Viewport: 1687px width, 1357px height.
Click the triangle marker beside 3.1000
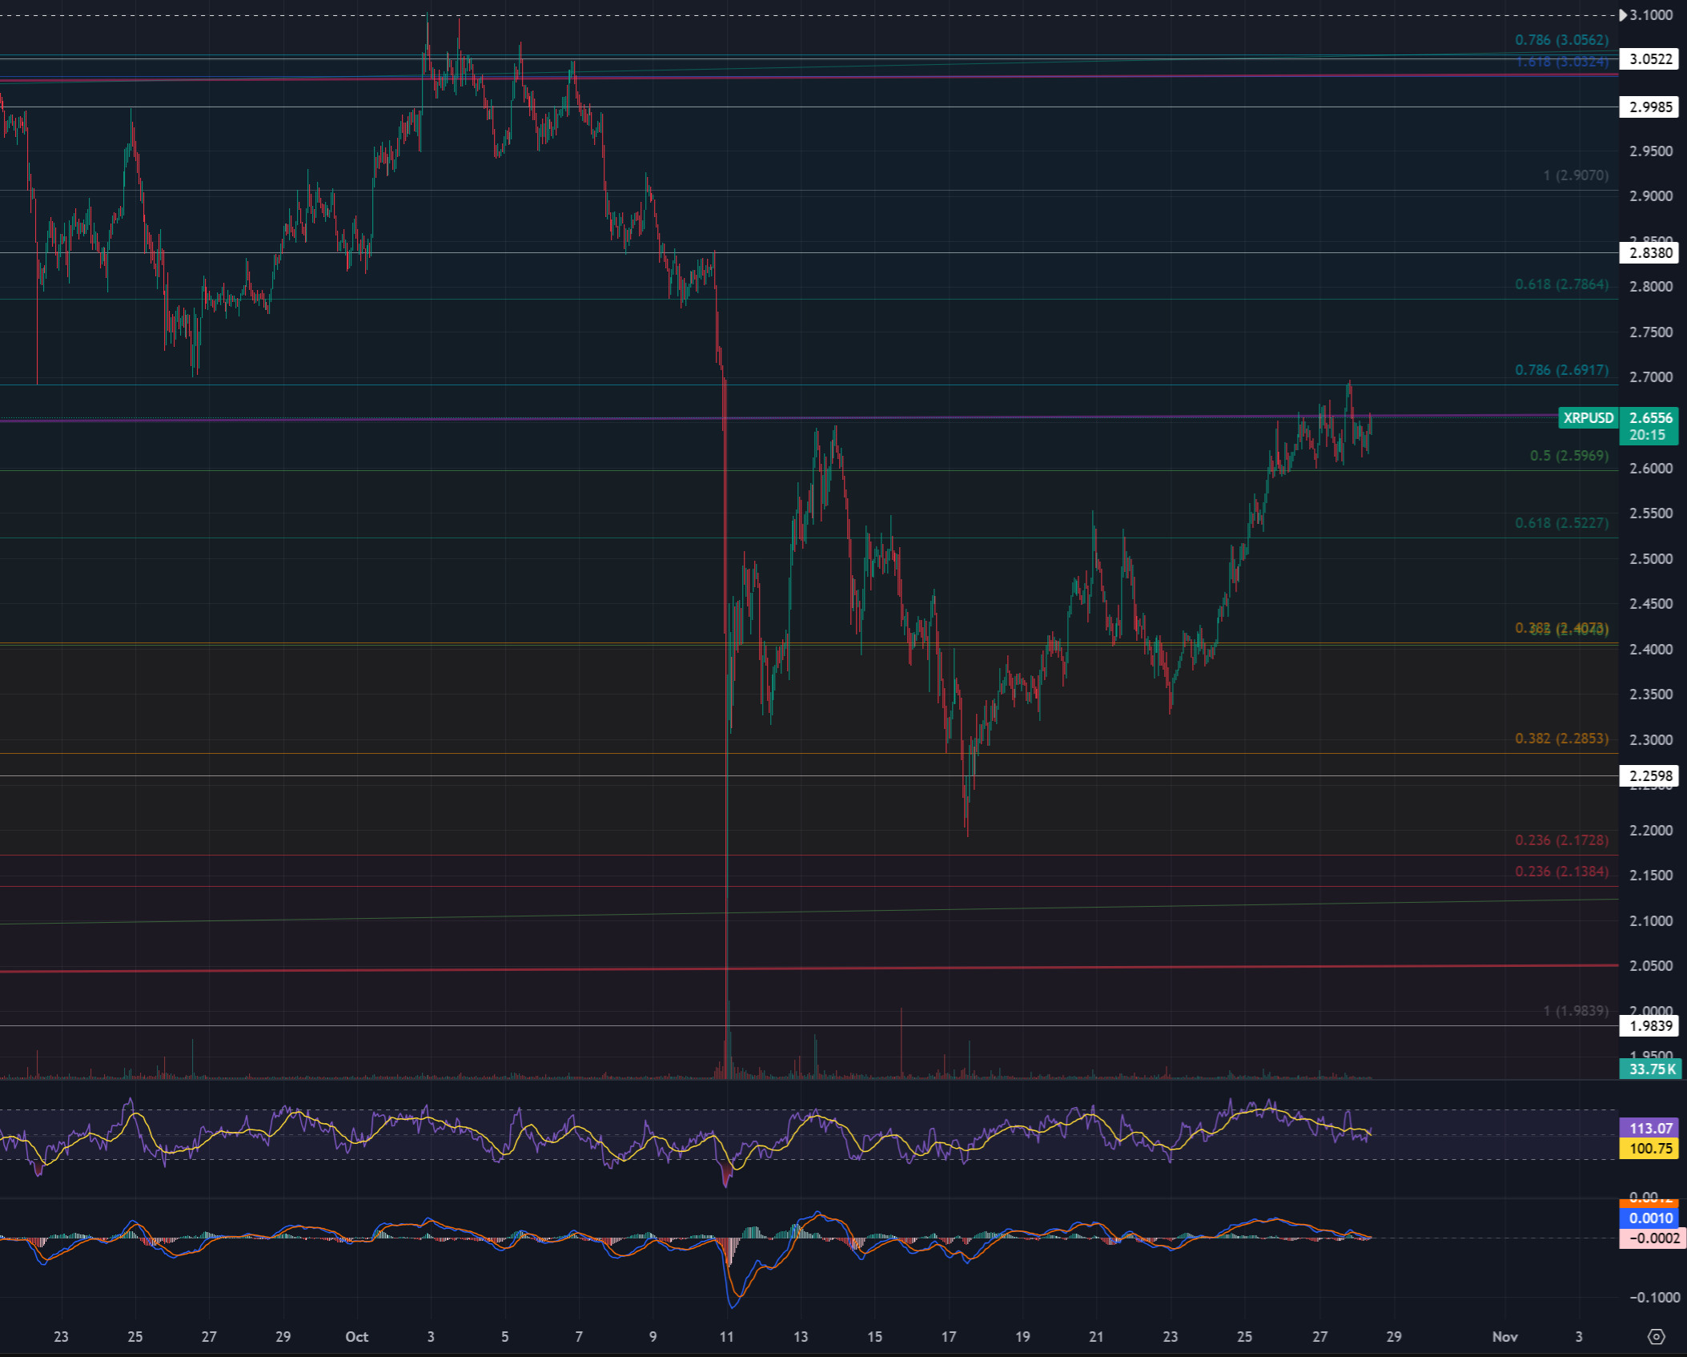1622,14
